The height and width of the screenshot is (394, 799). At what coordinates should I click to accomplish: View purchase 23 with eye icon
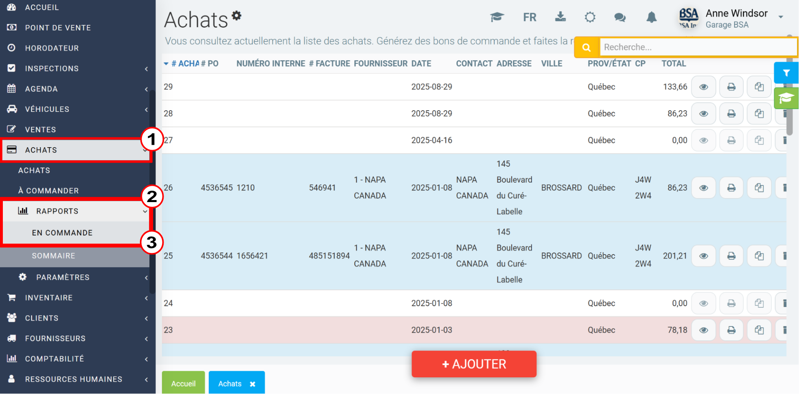pyautogui.click(x=704, y=330)
